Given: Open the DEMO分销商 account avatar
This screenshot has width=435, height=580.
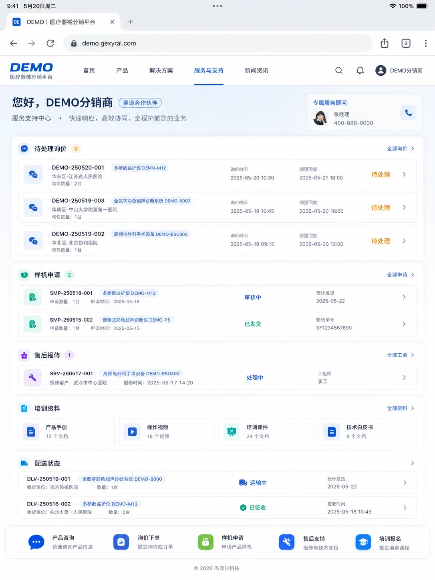Looking at the screenshot, I should [381, 70].
